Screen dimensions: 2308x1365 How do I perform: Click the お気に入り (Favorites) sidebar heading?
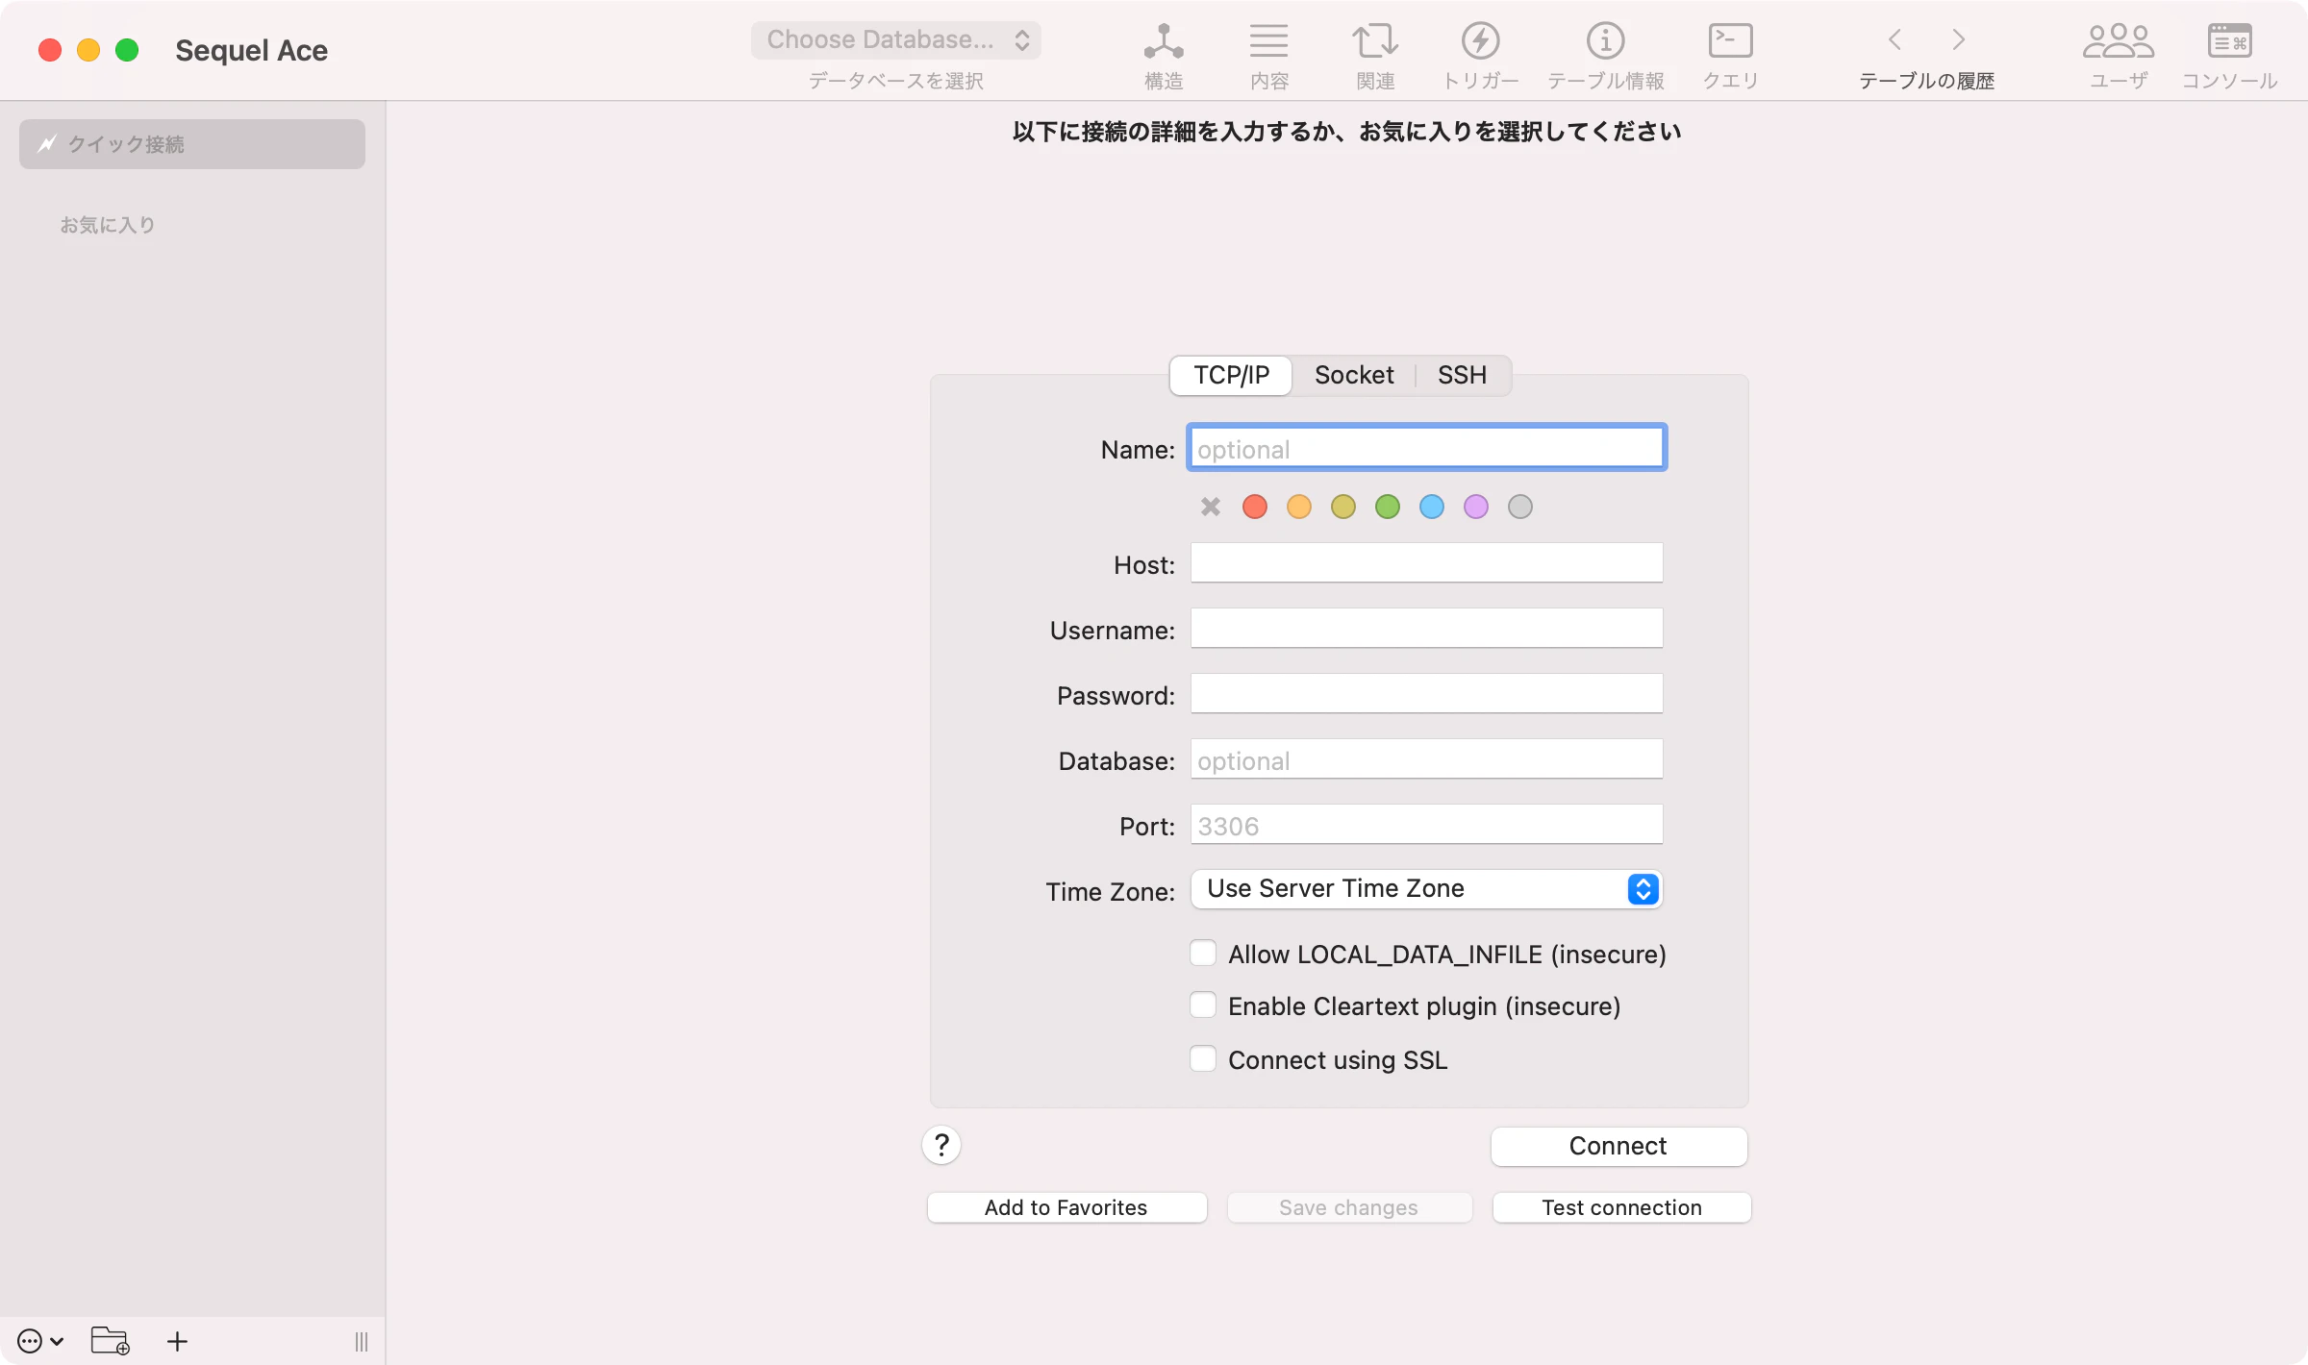point(108,225)
